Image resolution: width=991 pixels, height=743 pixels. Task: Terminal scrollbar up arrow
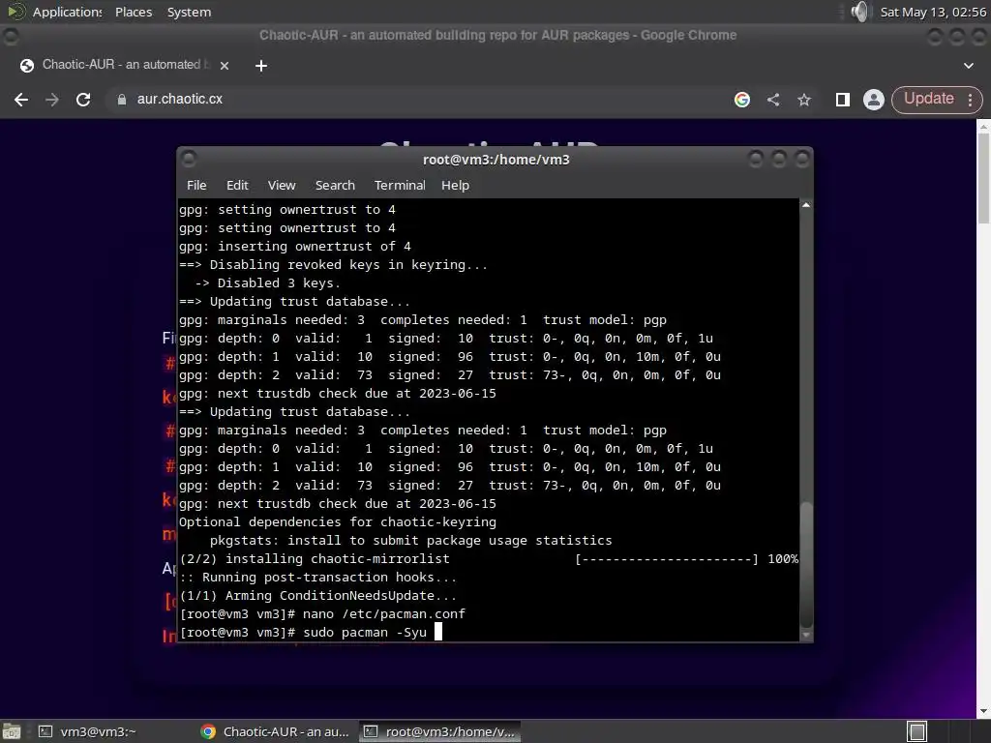(x=806, y=205)
